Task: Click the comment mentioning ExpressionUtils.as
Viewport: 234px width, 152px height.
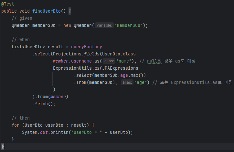Action: [192, 83]
